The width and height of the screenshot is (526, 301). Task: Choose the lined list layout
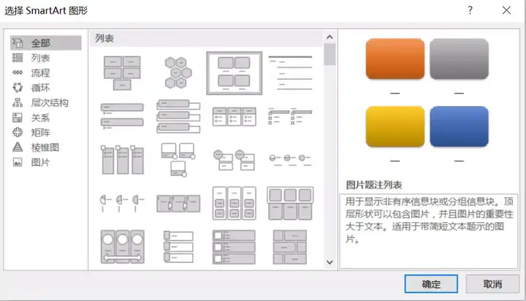(x=290, y=73)
